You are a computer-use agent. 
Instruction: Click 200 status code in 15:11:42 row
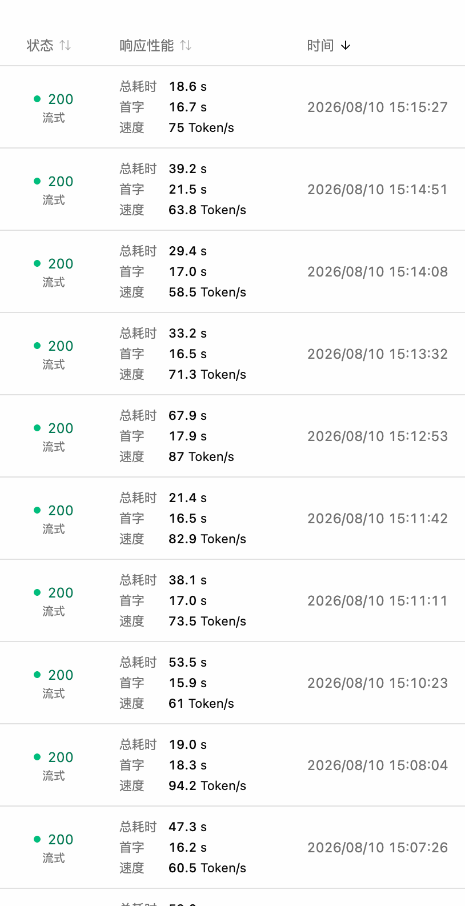tap(61, 510)
